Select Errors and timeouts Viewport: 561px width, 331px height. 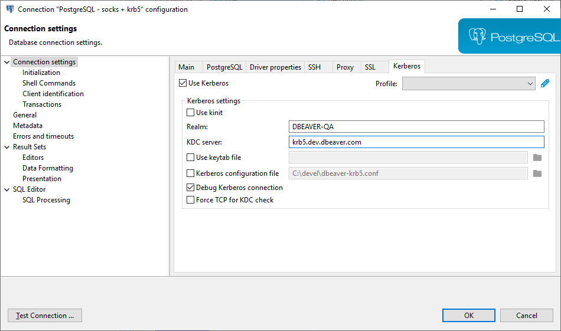click(x=43, y=136)
